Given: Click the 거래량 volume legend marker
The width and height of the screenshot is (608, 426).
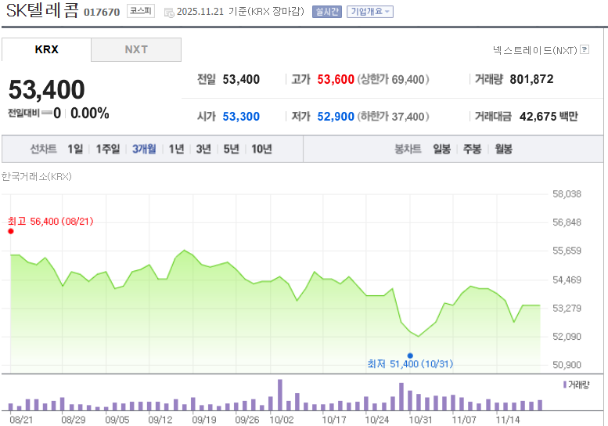Looking at the screenshot, I should coord(565,384).
